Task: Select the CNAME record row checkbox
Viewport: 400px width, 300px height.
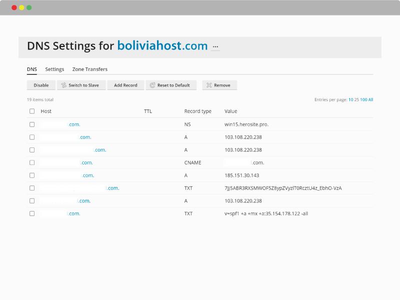Action: click(32, 163)
